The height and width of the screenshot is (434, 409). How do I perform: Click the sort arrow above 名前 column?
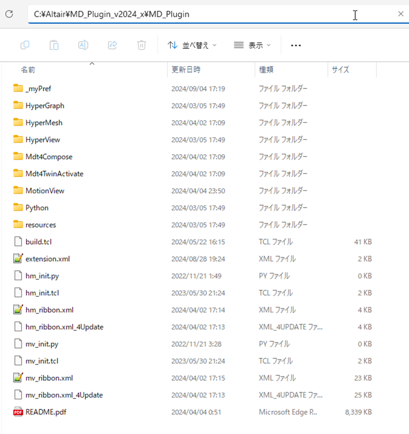click(x=92, y=64)
